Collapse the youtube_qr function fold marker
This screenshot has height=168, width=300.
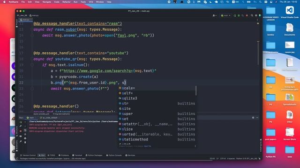[32, 59]
